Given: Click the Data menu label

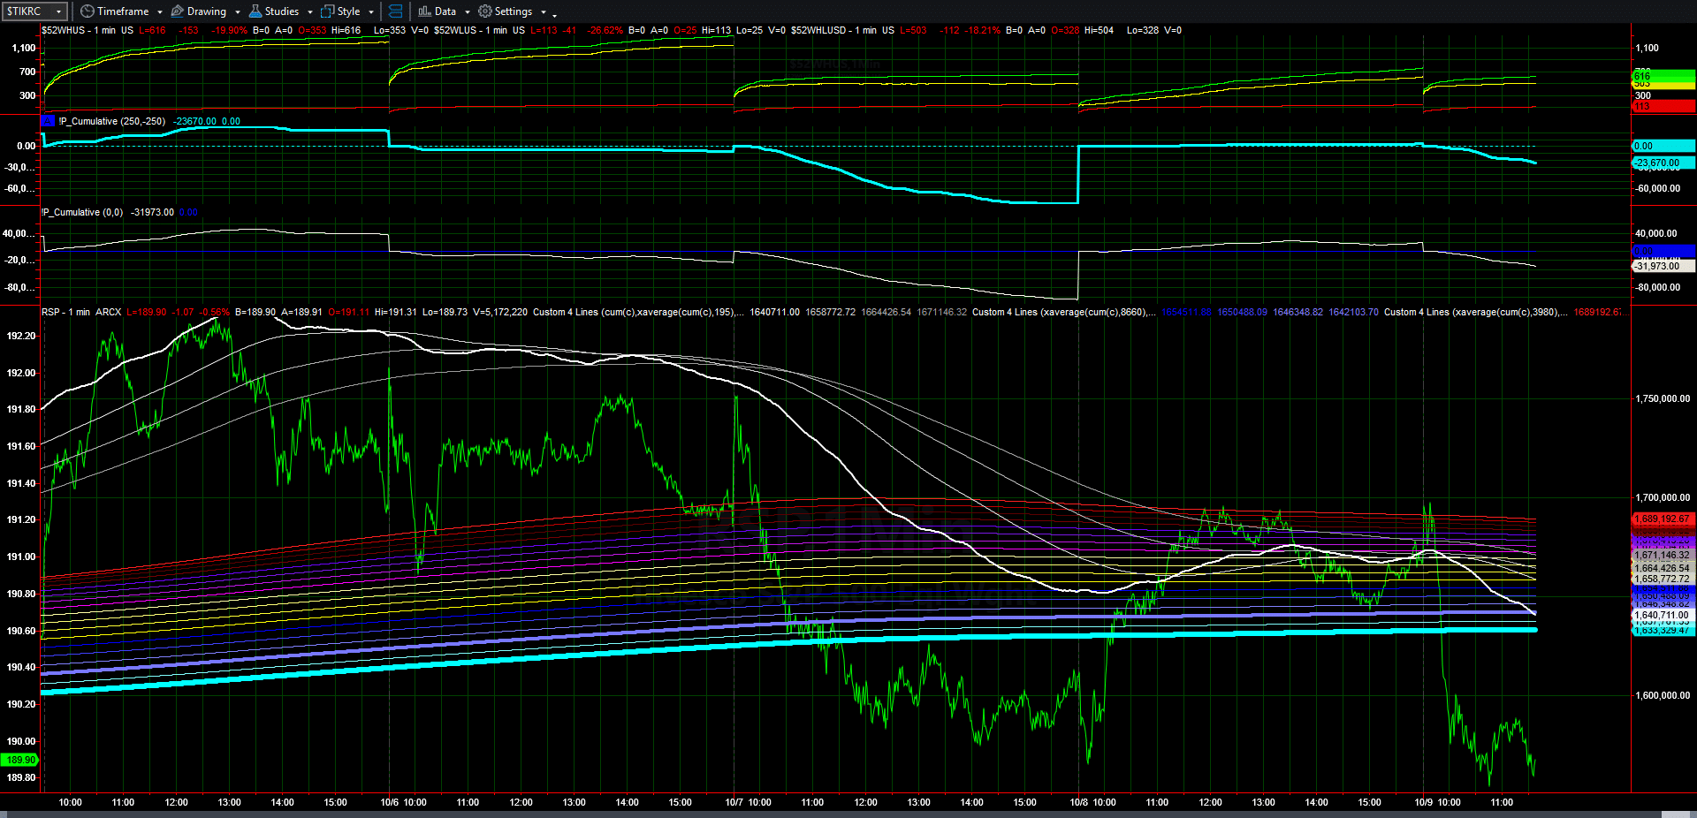Looking at the screenshot, I should (x=445, y=11).
